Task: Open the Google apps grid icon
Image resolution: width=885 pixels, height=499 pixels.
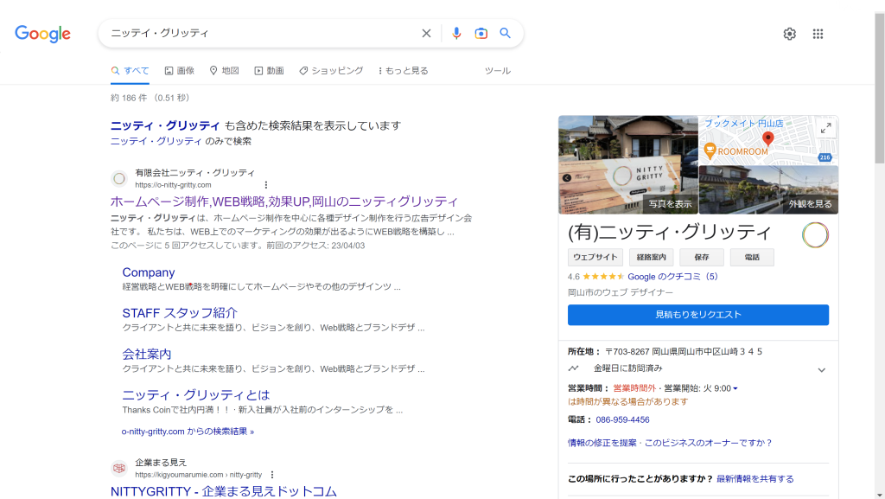Action: pos(818,34)
